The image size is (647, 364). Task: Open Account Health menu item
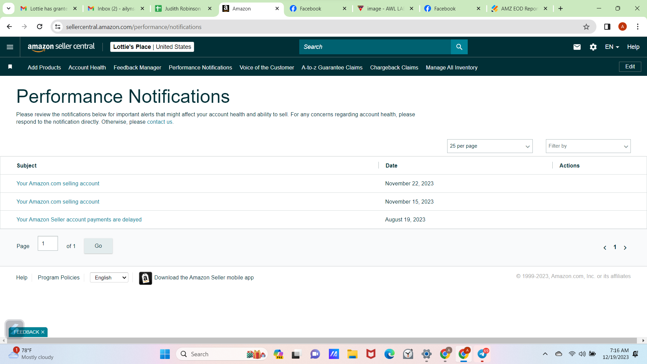[87, 67]
